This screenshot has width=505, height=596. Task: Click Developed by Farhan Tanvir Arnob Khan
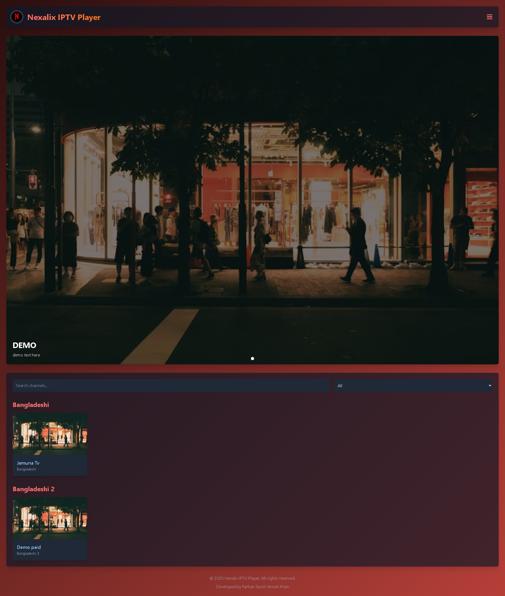coord(252,587)
